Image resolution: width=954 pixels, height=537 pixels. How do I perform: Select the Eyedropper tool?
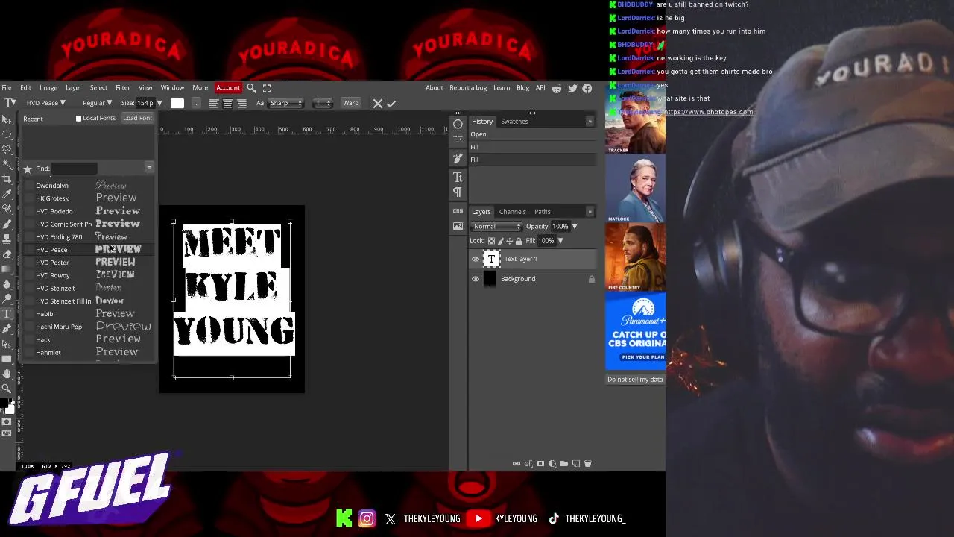[x=7, y=194]
